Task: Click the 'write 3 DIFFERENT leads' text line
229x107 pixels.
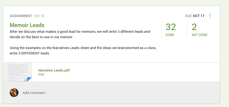Action: click(30, 53)
